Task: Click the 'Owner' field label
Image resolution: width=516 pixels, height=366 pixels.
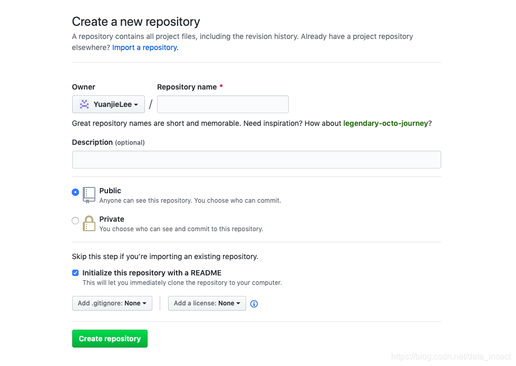Action: pos(84,87)
